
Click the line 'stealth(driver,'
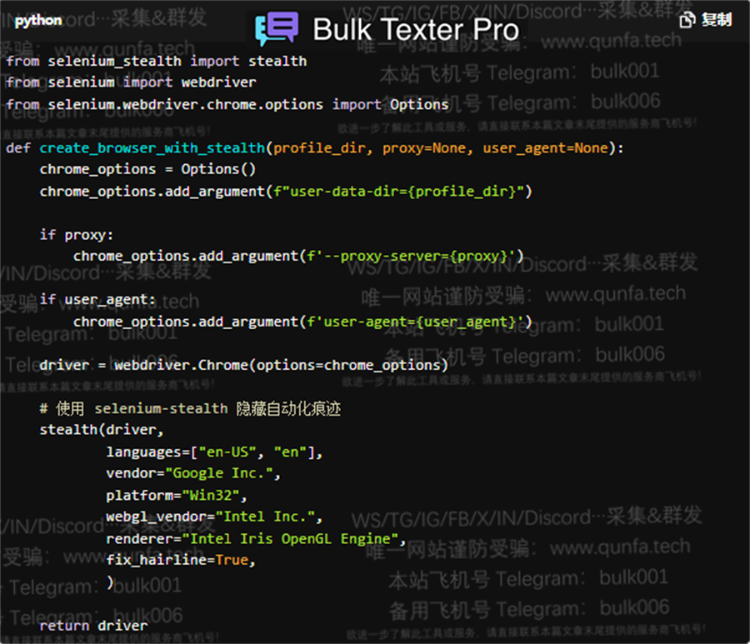[x=102, y=430]
